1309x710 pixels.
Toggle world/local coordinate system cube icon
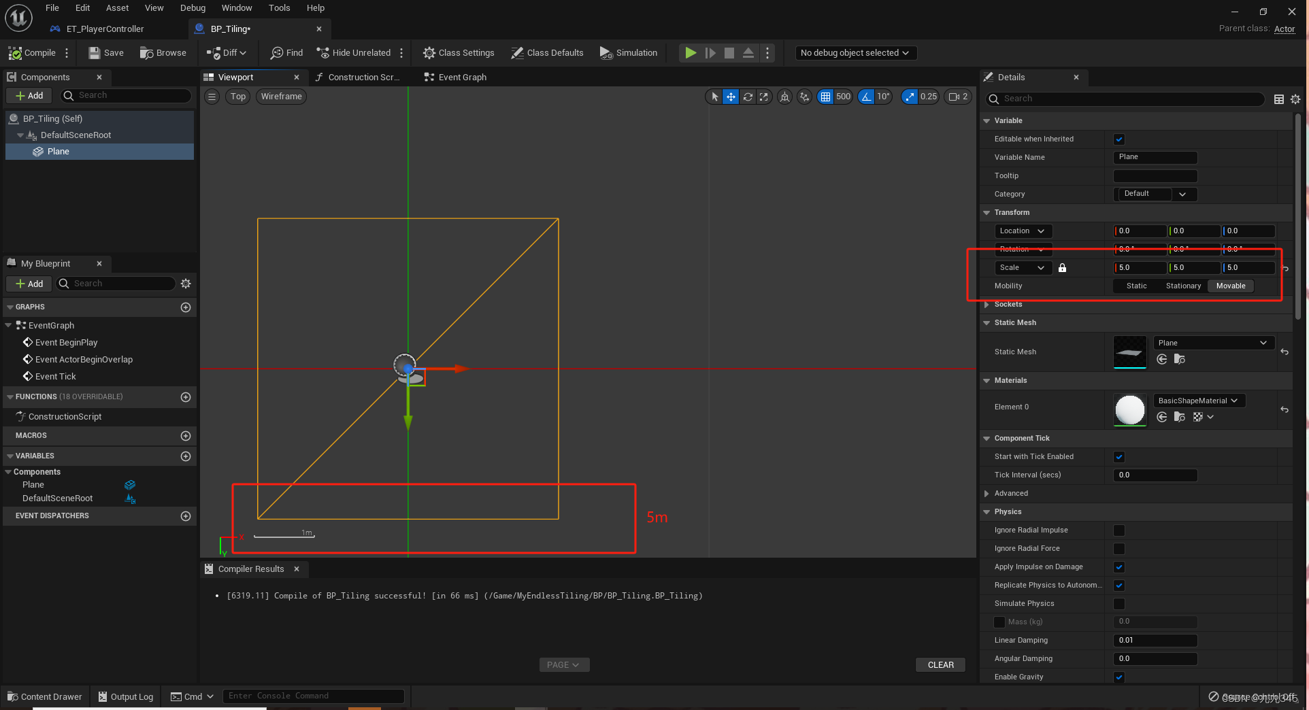pos(784,97)
